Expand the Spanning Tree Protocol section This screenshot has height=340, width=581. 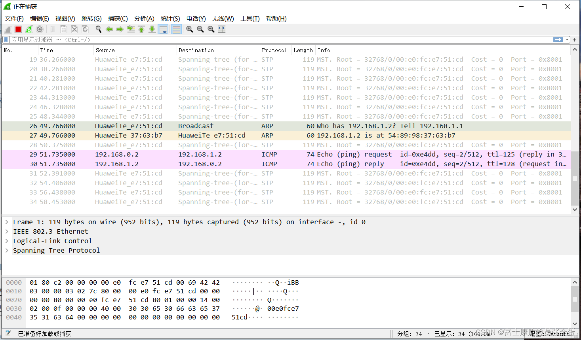click(x=7, y=250)
